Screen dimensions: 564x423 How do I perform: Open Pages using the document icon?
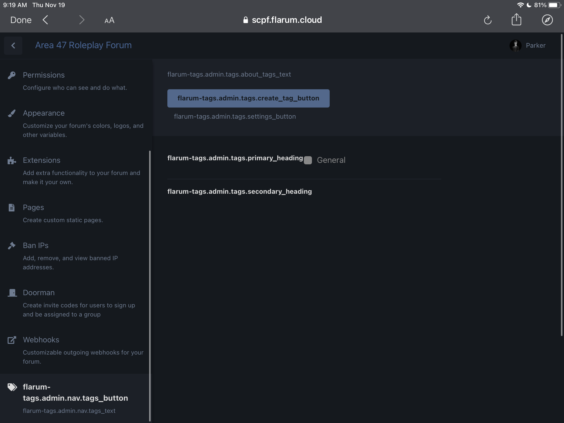(12, 207)
